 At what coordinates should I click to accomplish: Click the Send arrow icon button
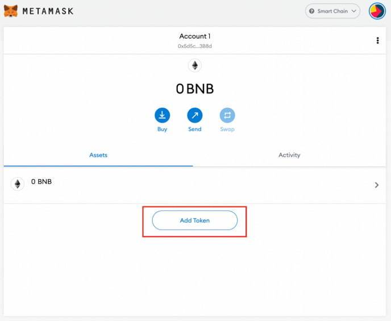(195, 115)
